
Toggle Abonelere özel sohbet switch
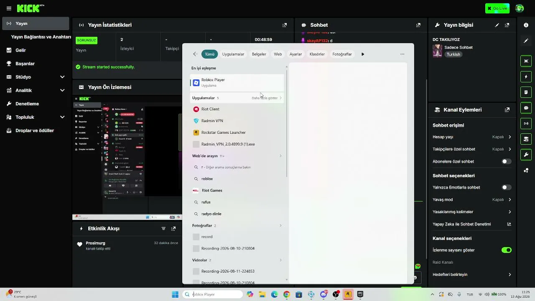coord(506,161)
